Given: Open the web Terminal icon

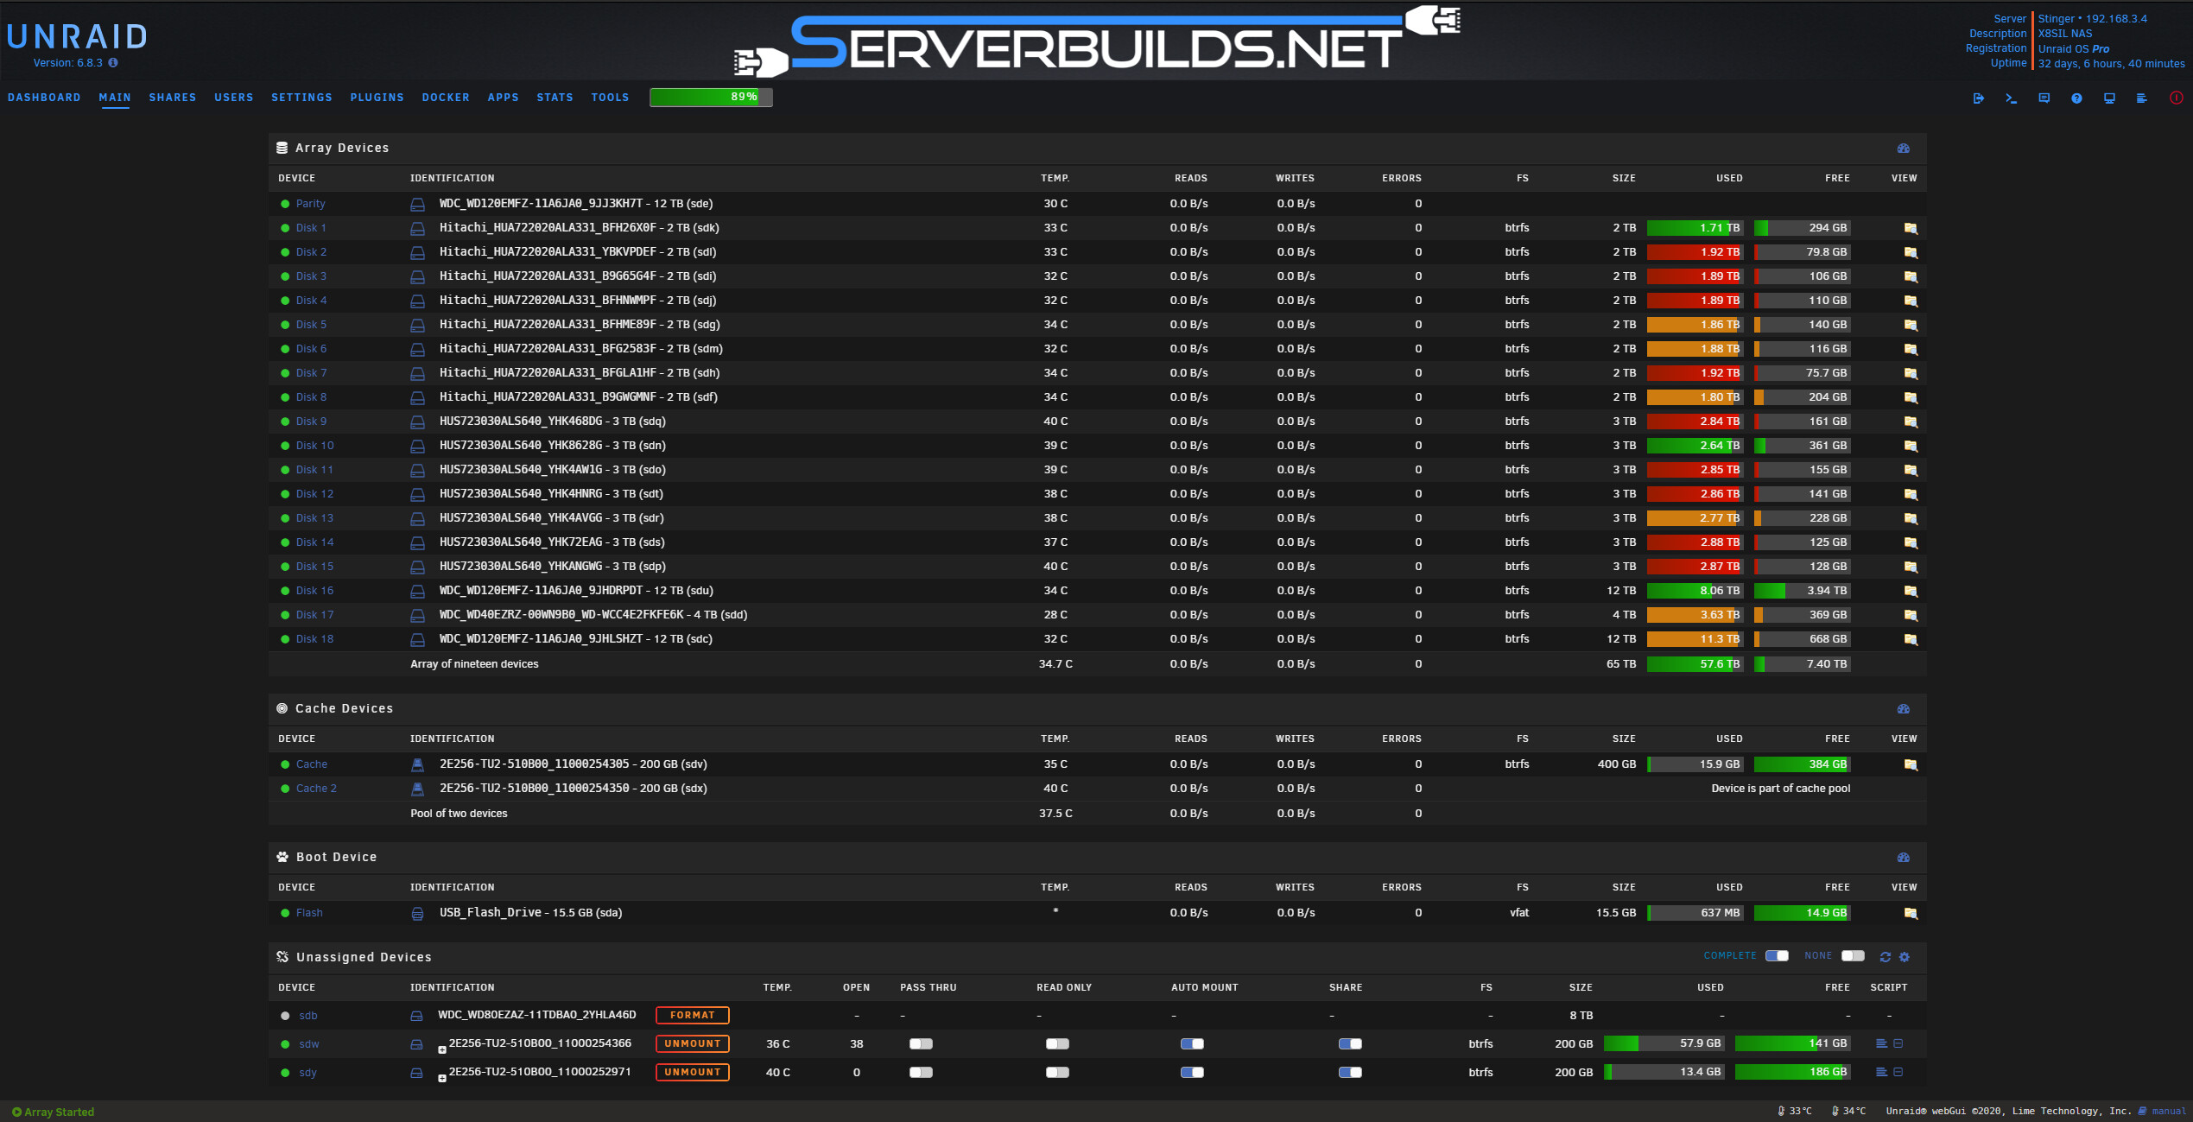Looking at the screenshot, I should coord(2012,98).
